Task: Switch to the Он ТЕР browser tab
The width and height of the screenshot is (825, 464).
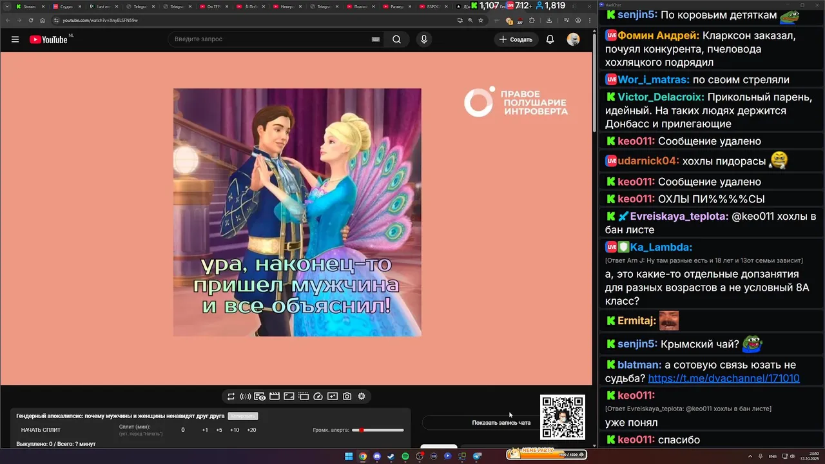Action: pyautogui.click(x=215, y=6)
